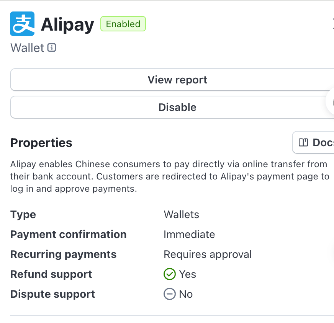Click the blue Alipay logo icon
334x323 pixels.
22,24
